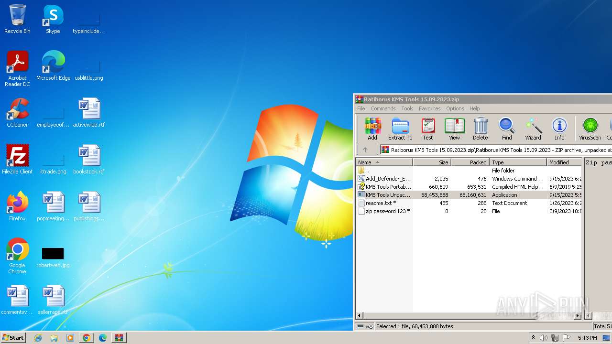Open Firefox desktop shortcut
Screen dimensions: 612x344
(17, 206)
